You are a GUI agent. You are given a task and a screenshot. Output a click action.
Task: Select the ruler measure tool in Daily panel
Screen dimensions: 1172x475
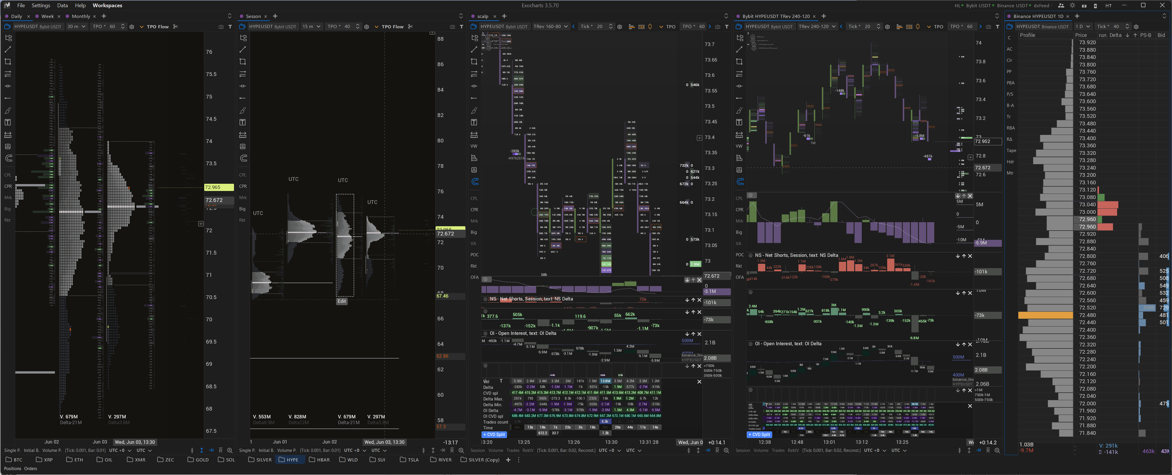pyautogui.click(x=8, y=135)
